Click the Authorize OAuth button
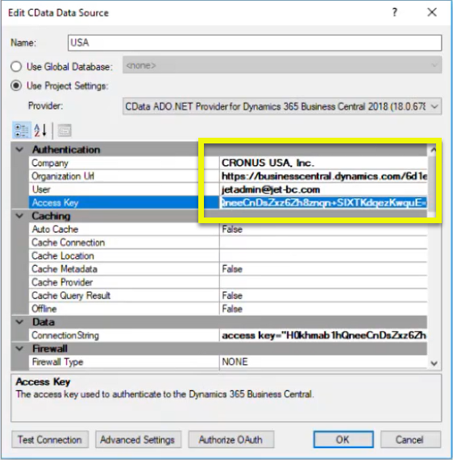This screenshot has height=460, width=453. (231, 440)
